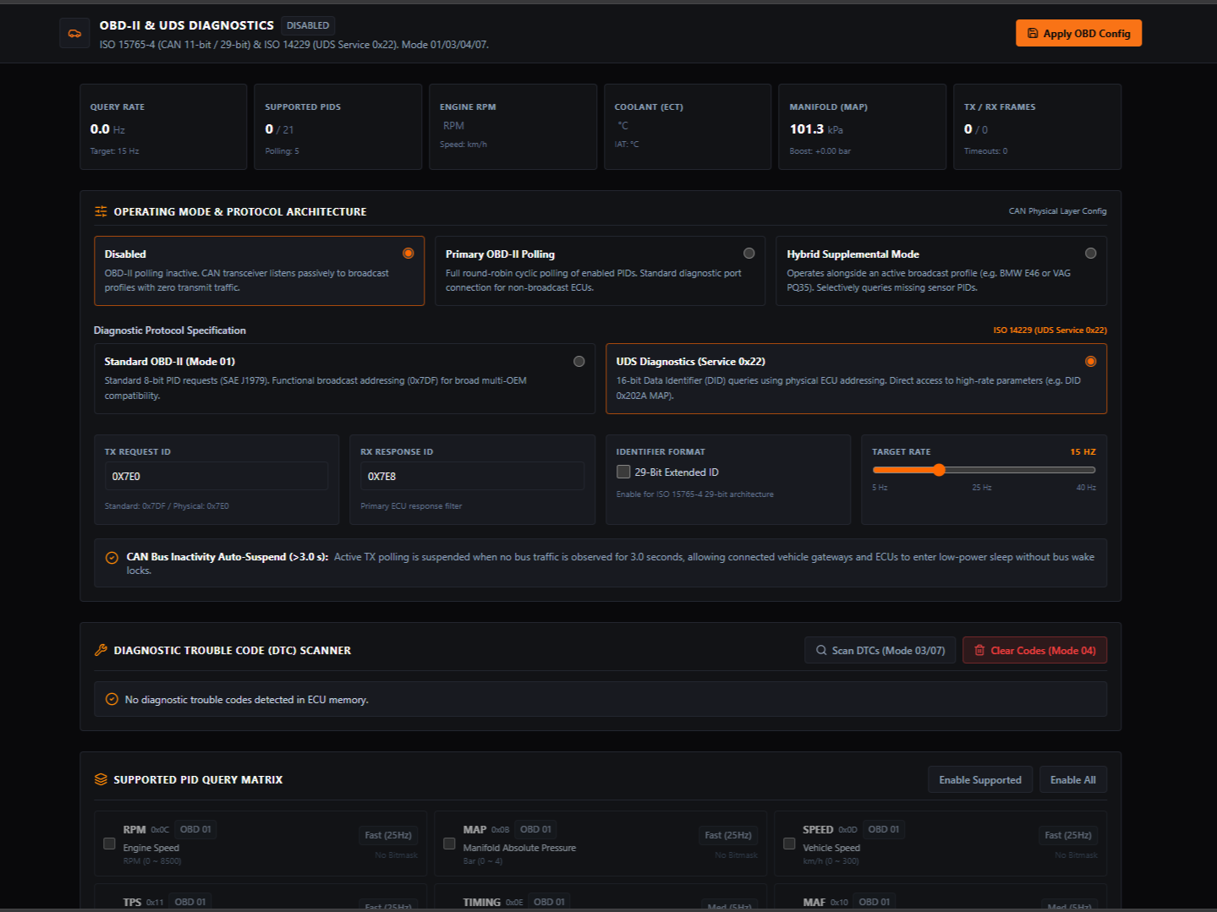
Task: Click the 0.0 Hz query rate value
Action: (107, 129)
